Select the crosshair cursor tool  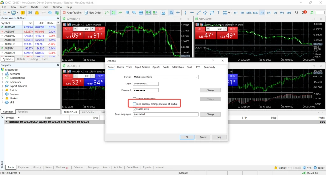coord(178,13)
